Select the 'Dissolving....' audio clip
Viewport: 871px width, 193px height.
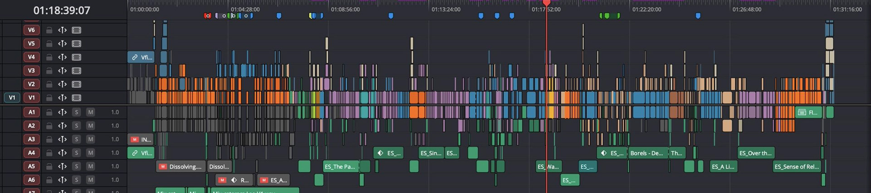pyautogui.click(x=181, y=167)
